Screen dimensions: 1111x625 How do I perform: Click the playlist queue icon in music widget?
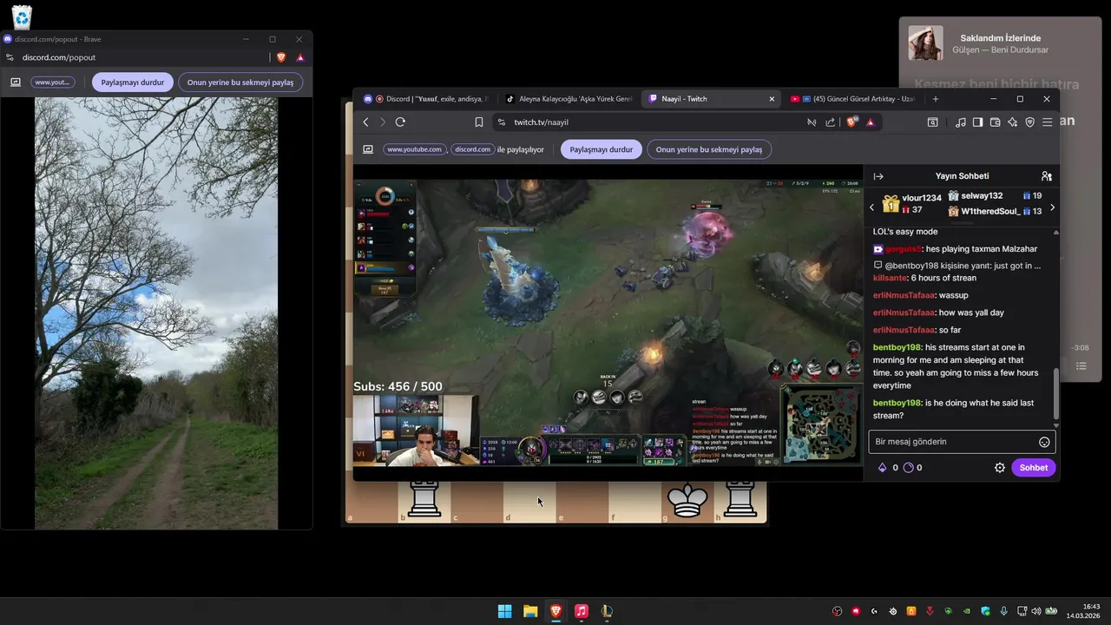1081,366
